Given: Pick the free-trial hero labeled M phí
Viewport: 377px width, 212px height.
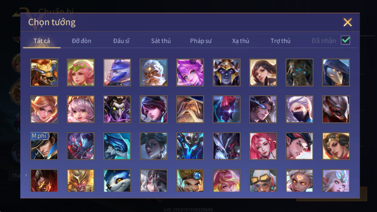Looking at the screenshot, I should click(x=44, y=146).
